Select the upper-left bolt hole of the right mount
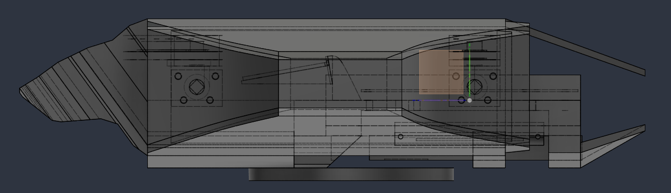Screen dimensions: 671x193 456,76
